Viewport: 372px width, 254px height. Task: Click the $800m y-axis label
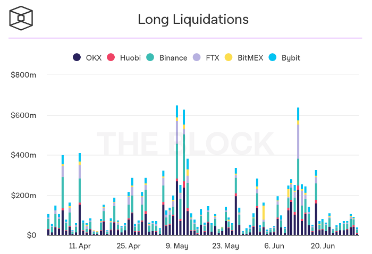tap(23, 75)
